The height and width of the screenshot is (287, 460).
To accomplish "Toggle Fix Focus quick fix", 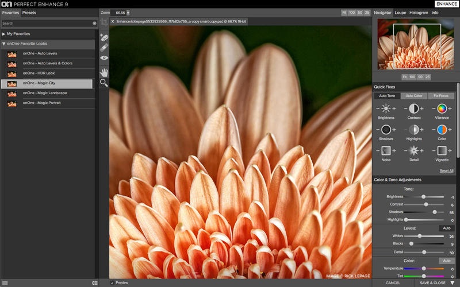I will tap(440, 96).
